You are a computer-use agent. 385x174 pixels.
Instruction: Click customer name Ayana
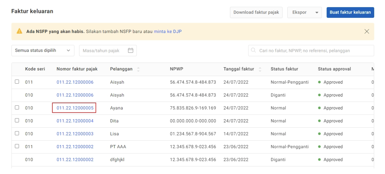coord(116,108)
